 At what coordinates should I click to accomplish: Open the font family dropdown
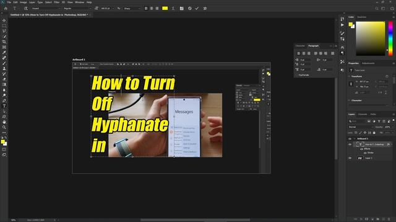coord(46,8)
